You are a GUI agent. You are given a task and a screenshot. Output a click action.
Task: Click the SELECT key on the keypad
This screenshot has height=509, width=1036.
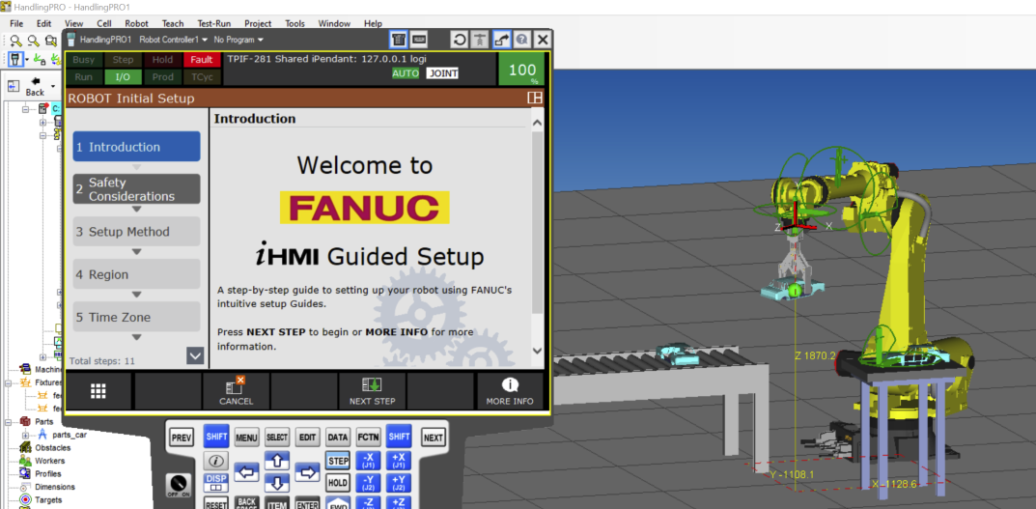pos(277,437)
